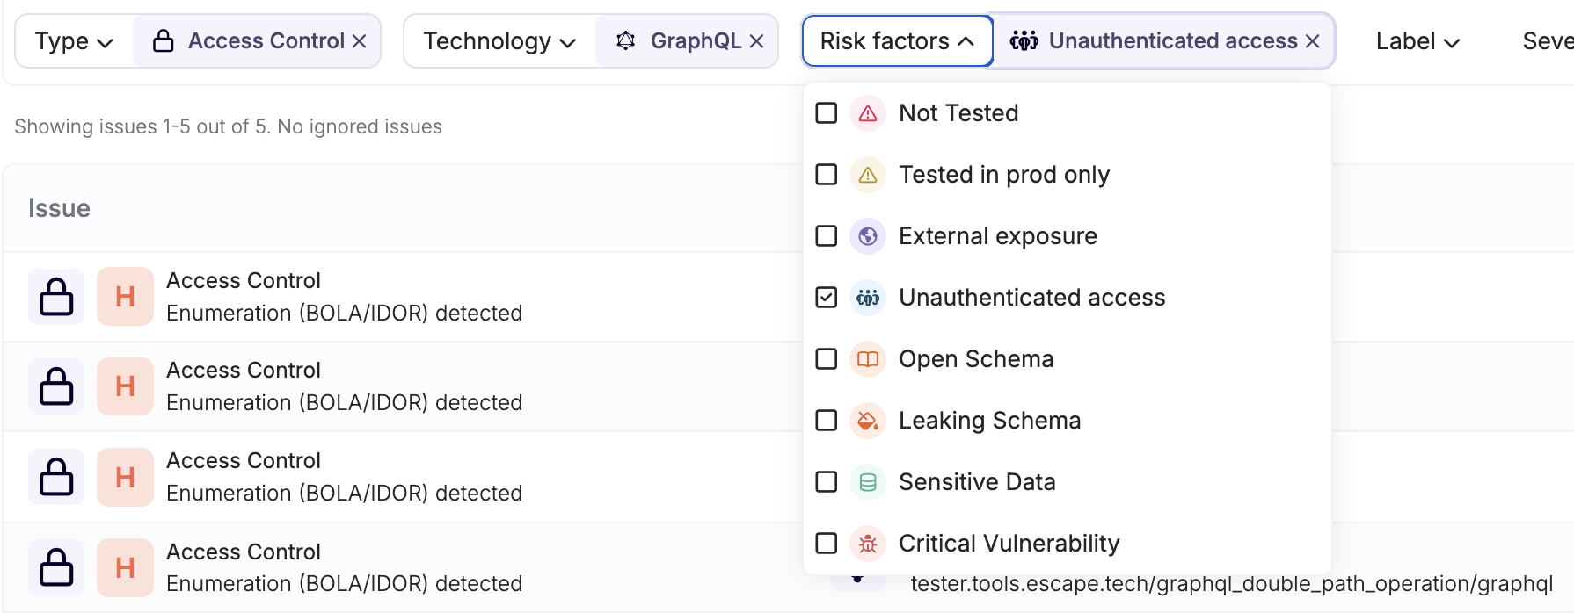The image size is (1574, 613).
Task: Click the Sensitive Data database icon
Action: (x=867, y=481)
